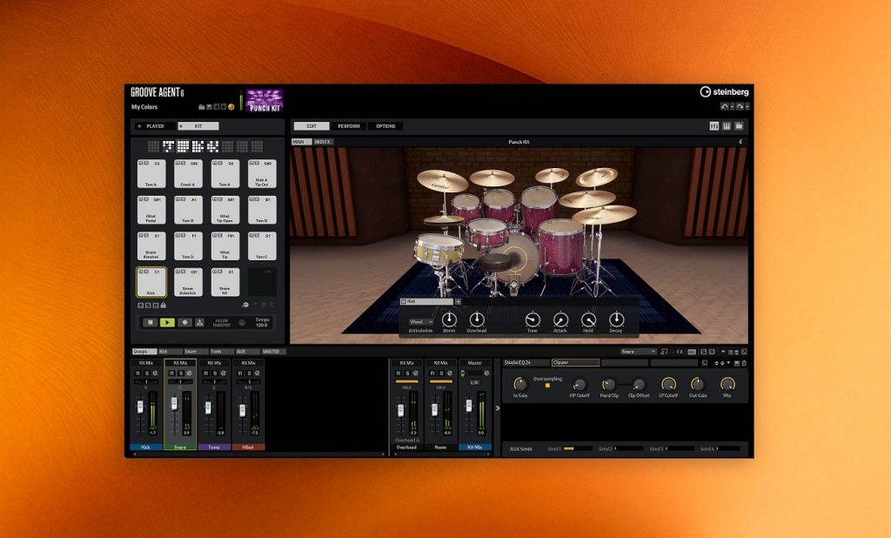Click the Tums channel volume fader

pos(209,409)
